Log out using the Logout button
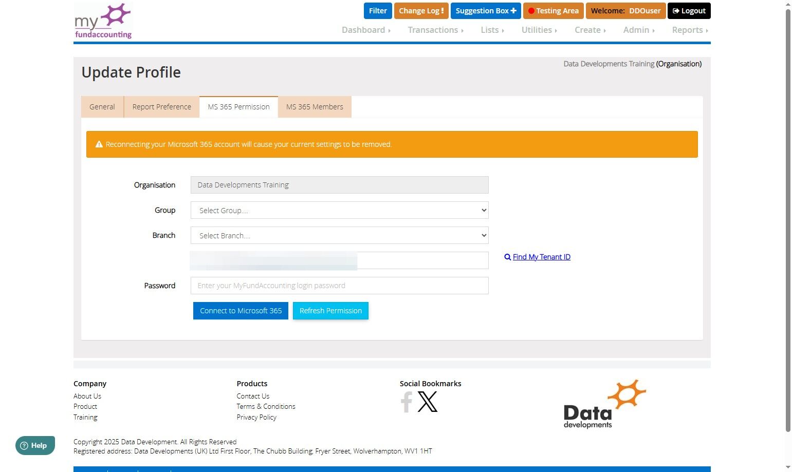792x472 pixels. pos(689,11)
